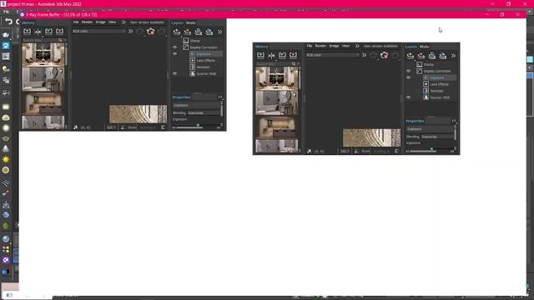Click Stamp layer icon in left VFB
This screenshot has height=300, width=534.
click(x=185, y=41)
